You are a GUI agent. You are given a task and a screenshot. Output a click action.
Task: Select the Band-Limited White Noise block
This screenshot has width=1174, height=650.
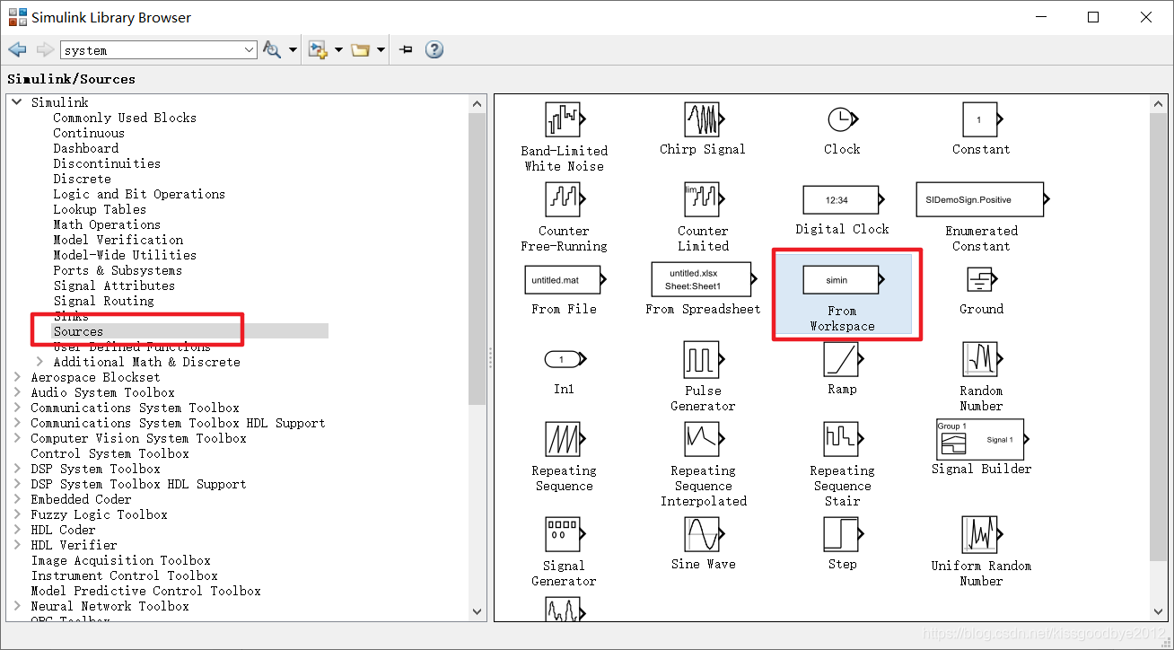[x=564, y=119]
